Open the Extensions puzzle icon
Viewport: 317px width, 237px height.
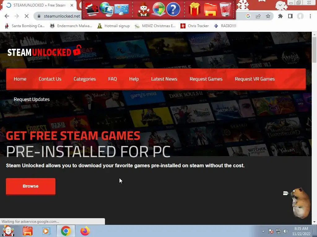click(280, 16)
